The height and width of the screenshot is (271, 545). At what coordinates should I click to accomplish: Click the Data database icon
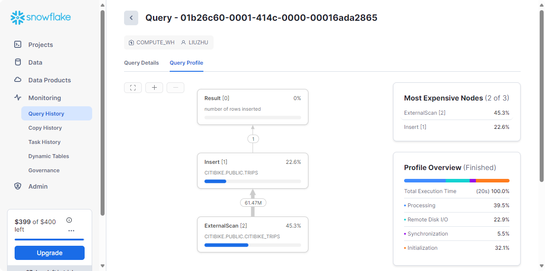pyautogui.click(x=18, y=62)
